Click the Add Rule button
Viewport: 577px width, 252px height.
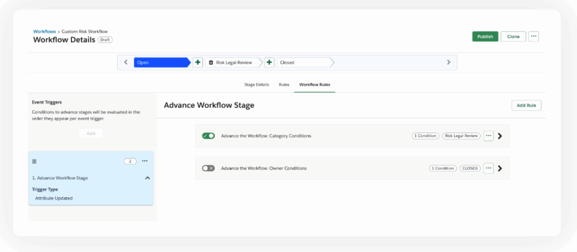(526, 105)
